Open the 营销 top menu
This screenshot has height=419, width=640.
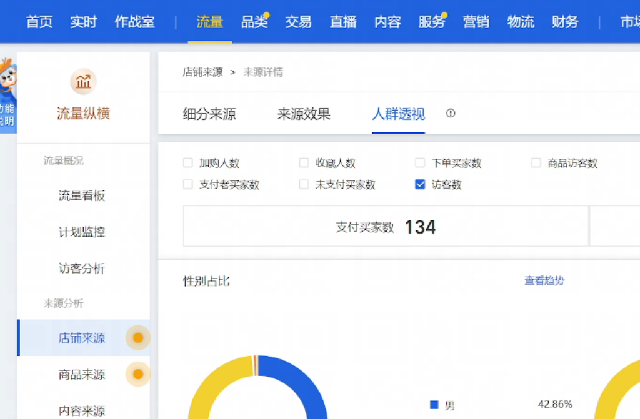(x=476, y=22)
